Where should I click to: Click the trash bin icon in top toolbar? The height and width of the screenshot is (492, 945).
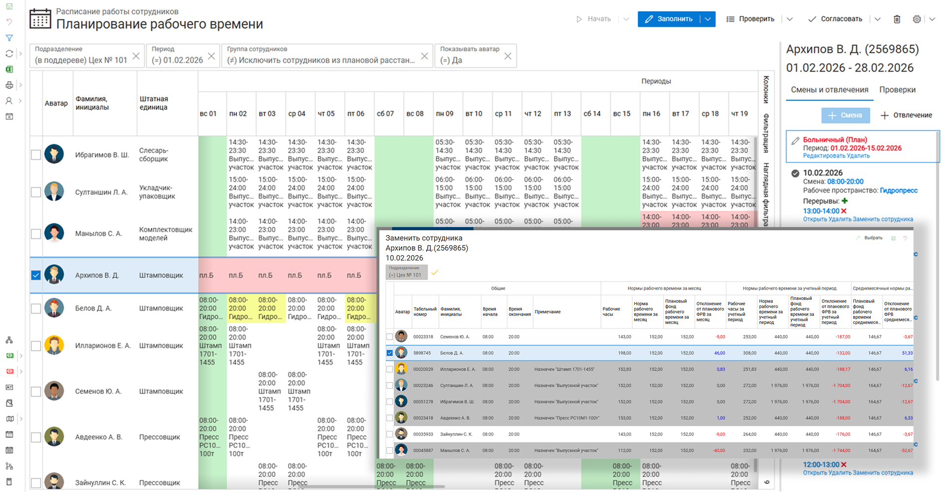(897, 19)
